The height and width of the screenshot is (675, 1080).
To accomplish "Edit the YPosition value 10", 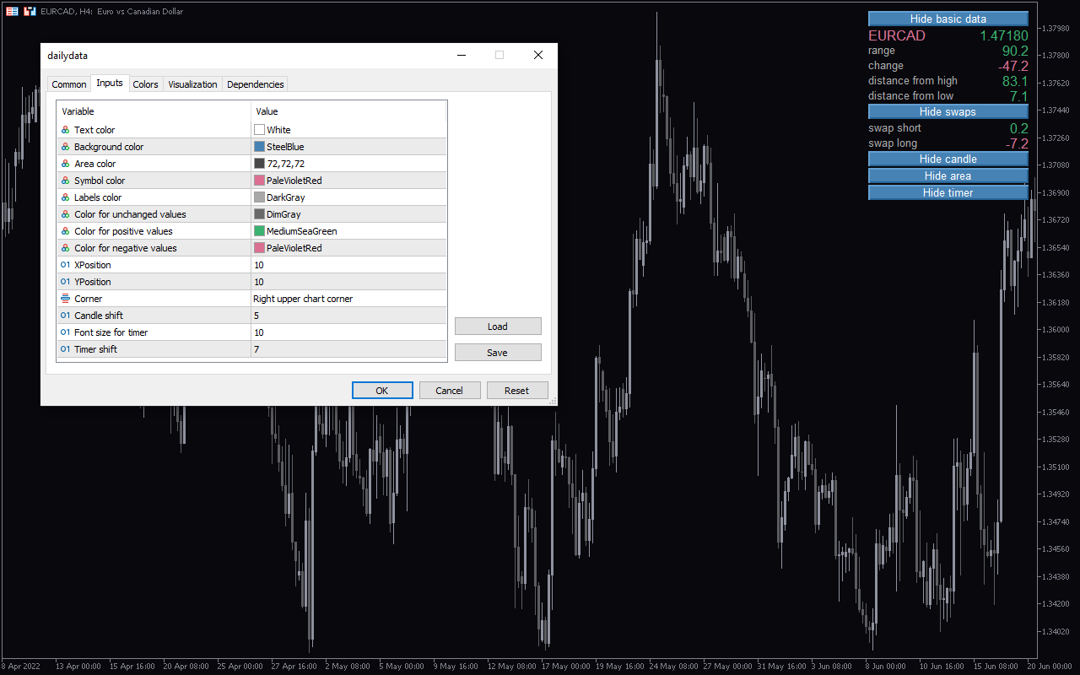I will point(348,282).
